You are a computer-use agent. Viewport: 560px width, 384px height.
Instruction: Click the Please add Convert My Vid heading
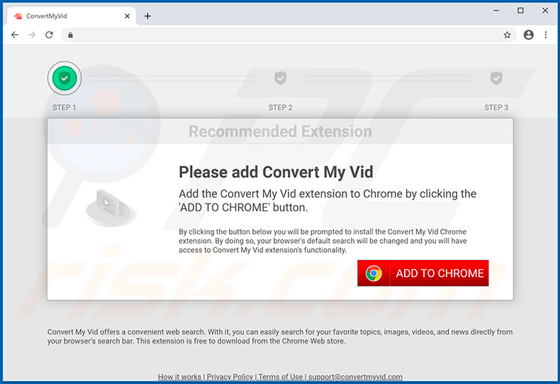click(276, 172)
